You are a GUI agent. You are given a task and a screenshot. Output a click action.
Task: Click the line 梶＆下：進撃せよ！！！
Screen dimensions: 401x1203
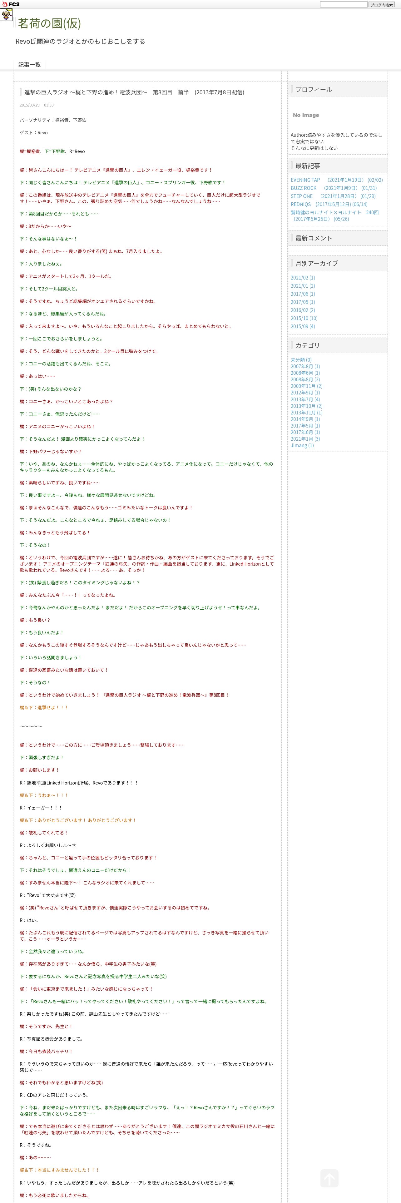[x=44, y=707]
